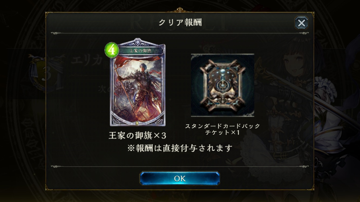Tap the rarity gem at card bottom
360x202 pixels.
point(137,123)
